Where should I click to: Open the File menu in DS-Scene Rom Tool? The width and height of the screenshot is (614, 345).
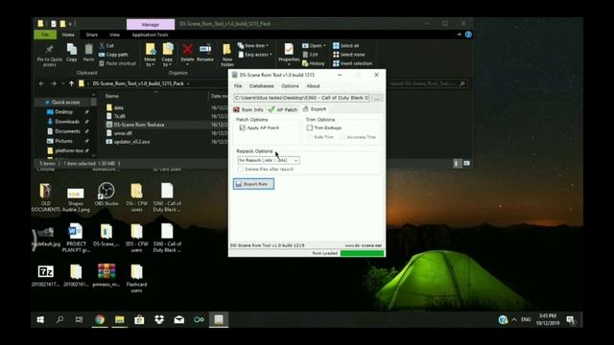[x=238, y=86]
